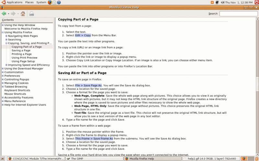Open the Places menu
Image resolution: width=259 pixels, height=161 pixels.
click(29, 2)
